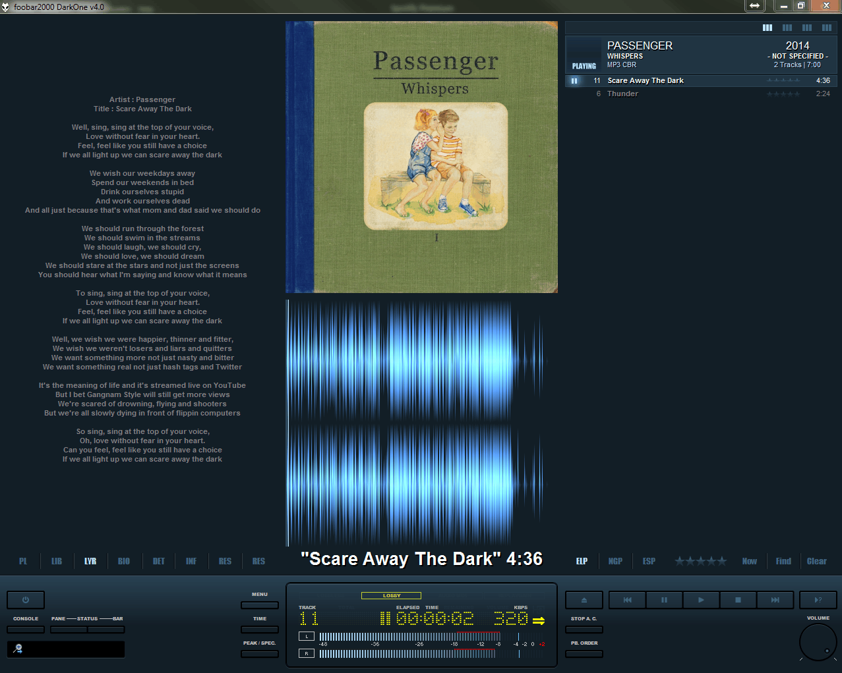The image size is (842, 673).
Task: Select the fourth playlist layout icon
Action: click(x=827, y=28)
